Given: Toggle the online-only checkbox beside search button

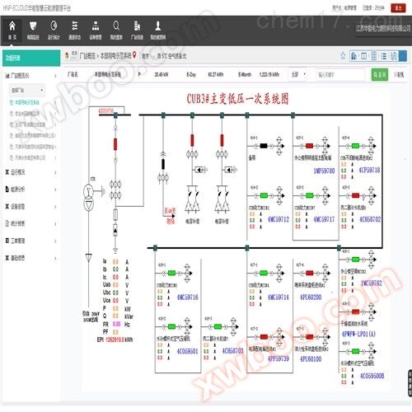Looking at the screenshot, I should click(396, 74).
